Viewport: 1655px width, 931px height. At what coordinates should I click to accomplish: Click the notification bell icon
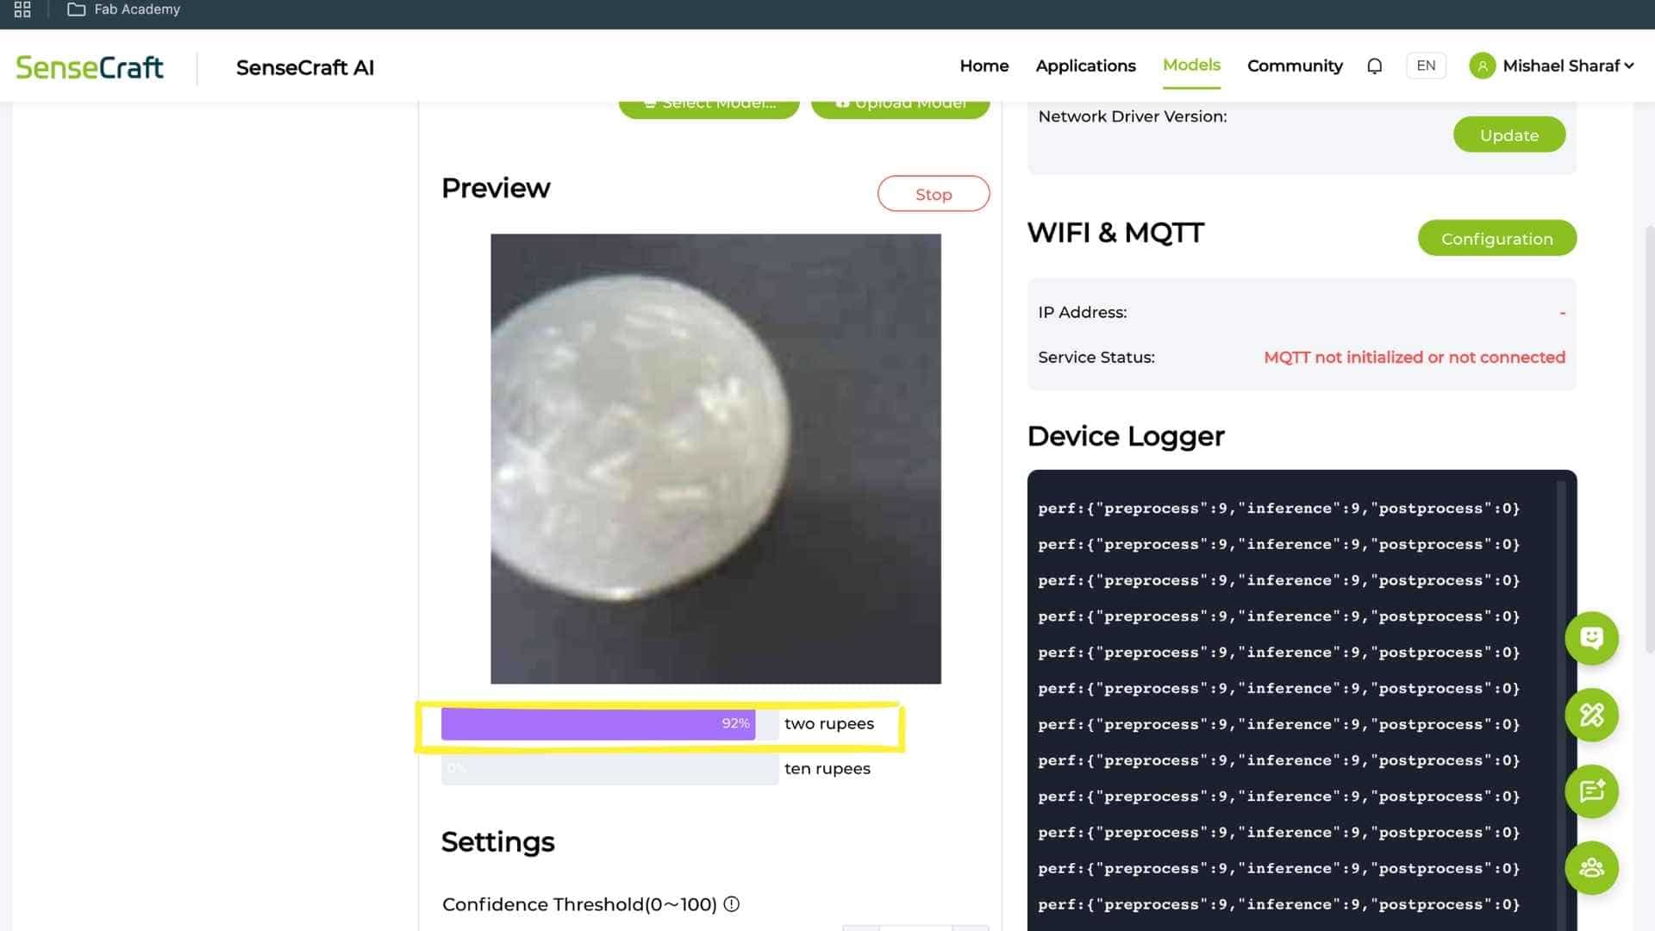[1374, 66]
